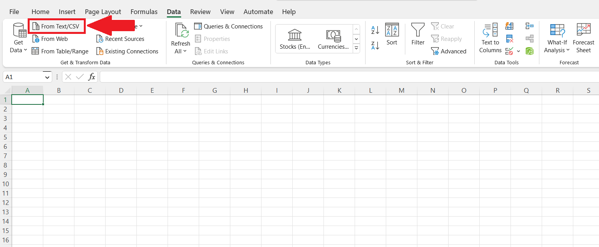Screen dimensions: 599x247
Task: Click the Sort Z to A icon
Action: (375, 45)
